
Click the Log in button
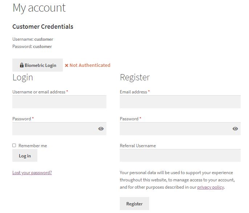[25, 156]
